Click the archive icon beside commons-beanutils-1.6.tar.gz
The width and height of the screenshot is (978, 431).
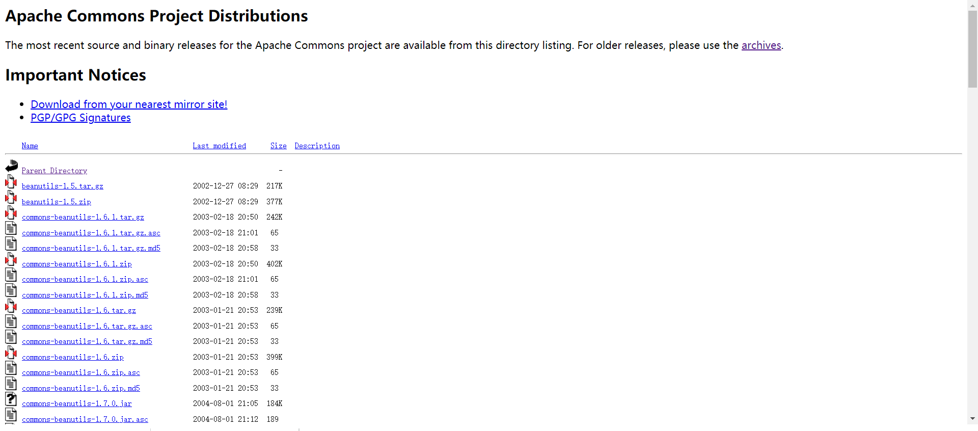point(11,306)
